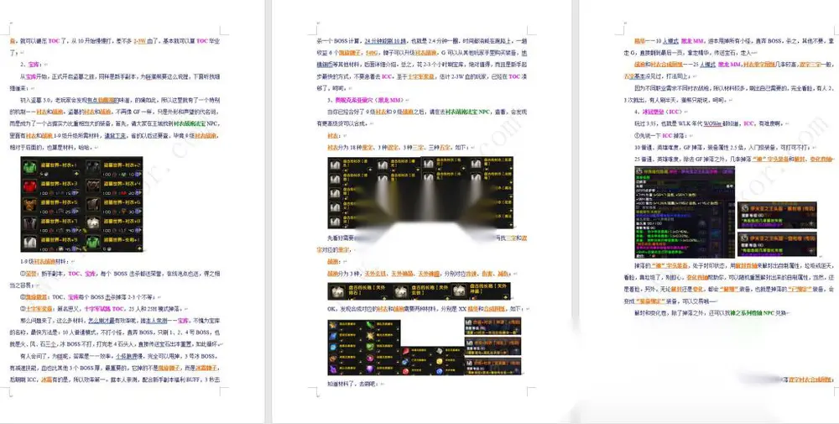Screen dimensions: 839x424
Task: Select the three-robe strip image on second page
Action: 419,291
